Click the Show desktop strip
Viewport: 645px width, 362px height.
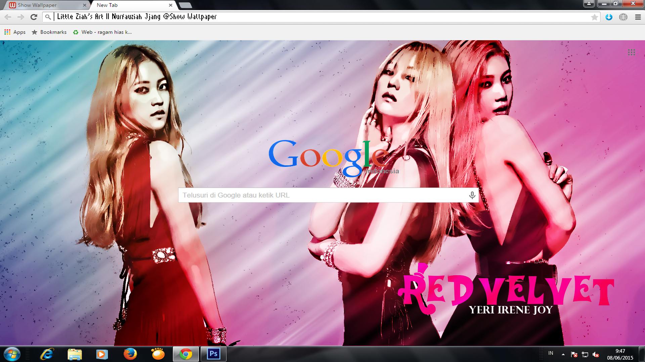click(x=642, y=354)
